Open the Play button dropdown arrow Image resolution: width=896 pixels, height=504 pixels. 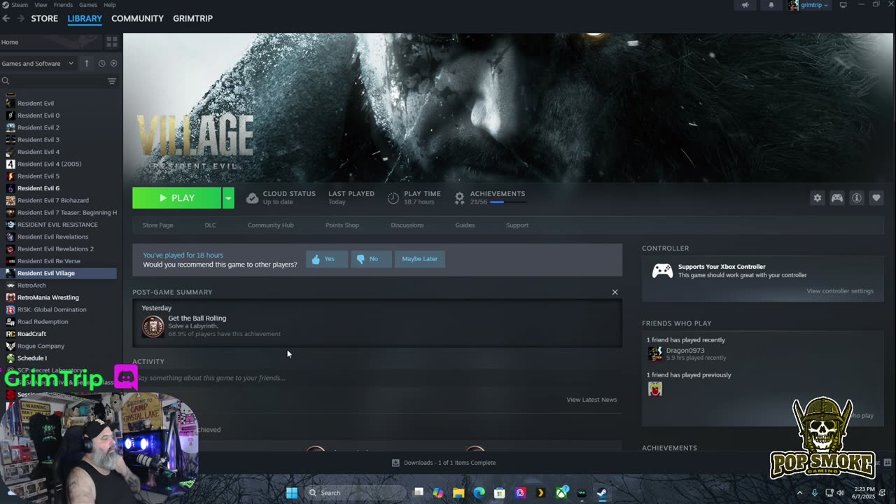coord(228,198)
